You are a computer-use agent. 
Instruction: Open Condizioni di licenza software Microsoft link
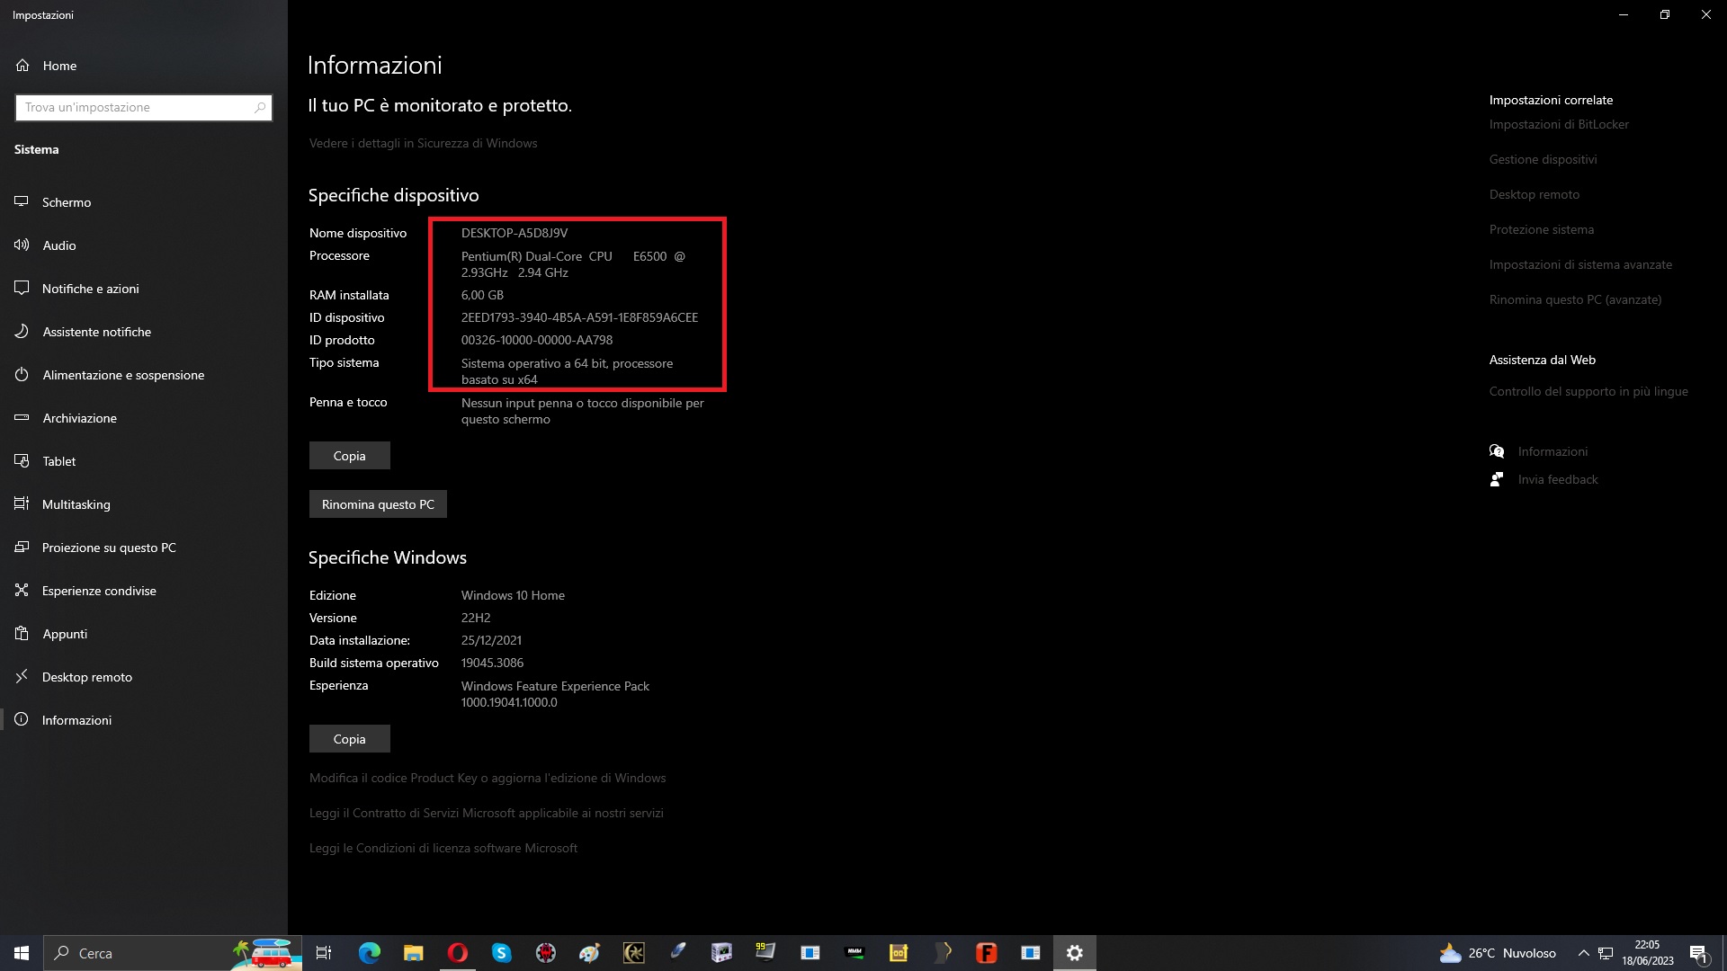(x=443, y=848)
